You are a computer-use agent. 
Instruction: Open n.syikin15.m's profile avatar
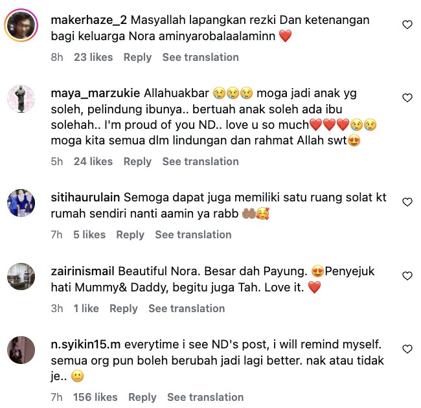pyautogui.click(x=21, y=350)
